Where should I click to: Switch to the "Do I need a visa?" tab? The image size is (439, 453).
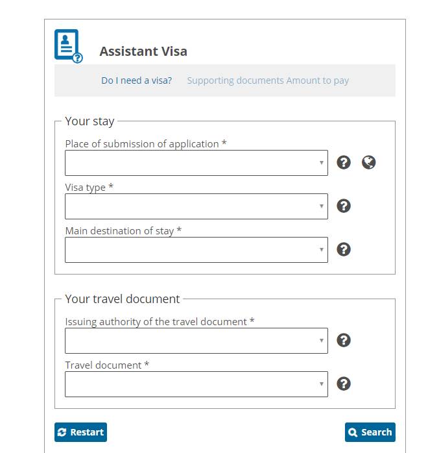136,80
